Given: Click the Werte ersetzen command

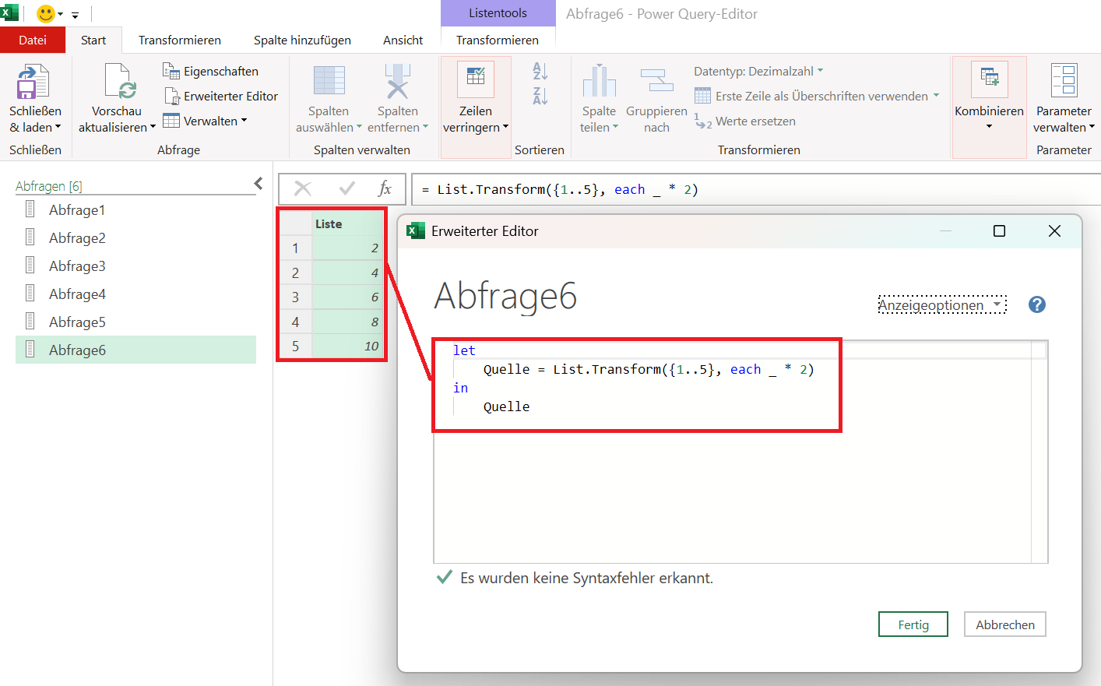Looking at the screenshot, I should (744, 121).
